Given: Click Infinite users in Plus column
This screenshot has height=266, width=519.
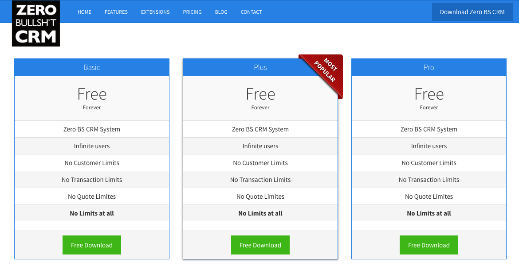Looking at the screenshot, I should pos(260,146).
